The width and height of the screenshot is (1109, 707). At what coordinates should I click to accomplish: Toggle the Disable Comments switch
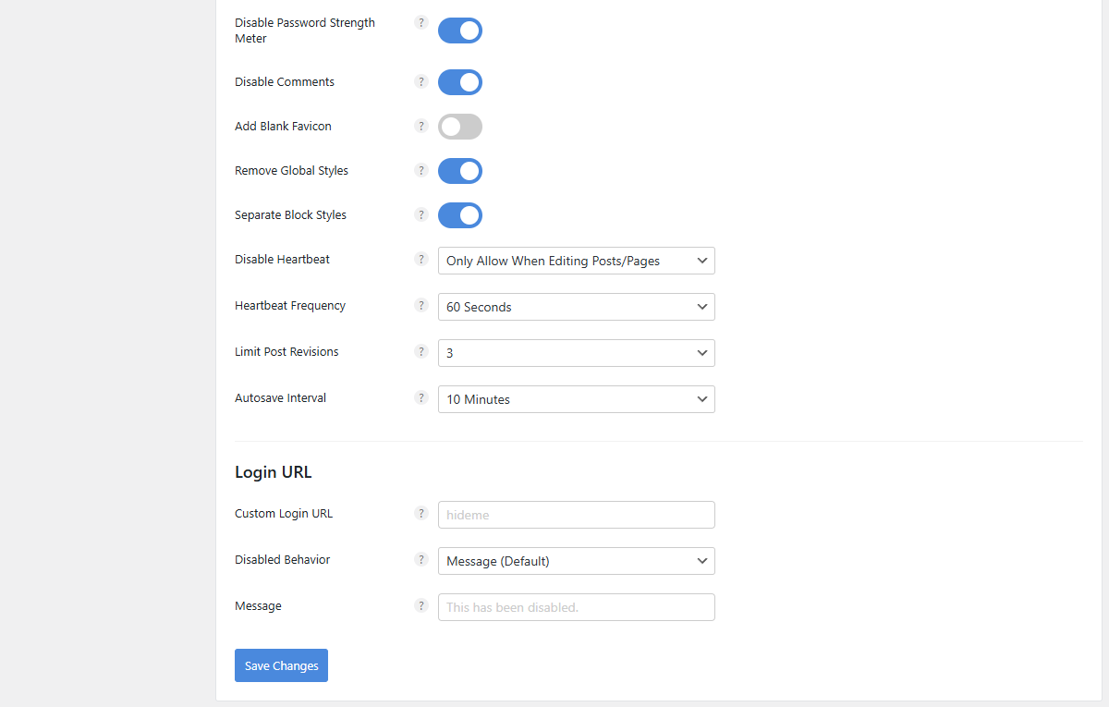point(460,82)
